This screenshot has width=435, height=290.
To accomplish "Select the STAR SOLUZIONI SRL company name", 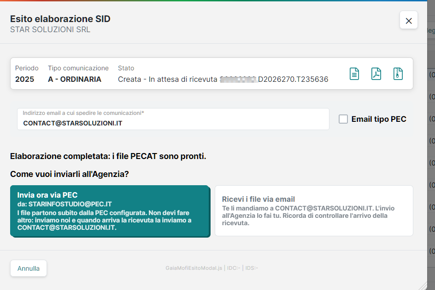I will 50,29.
